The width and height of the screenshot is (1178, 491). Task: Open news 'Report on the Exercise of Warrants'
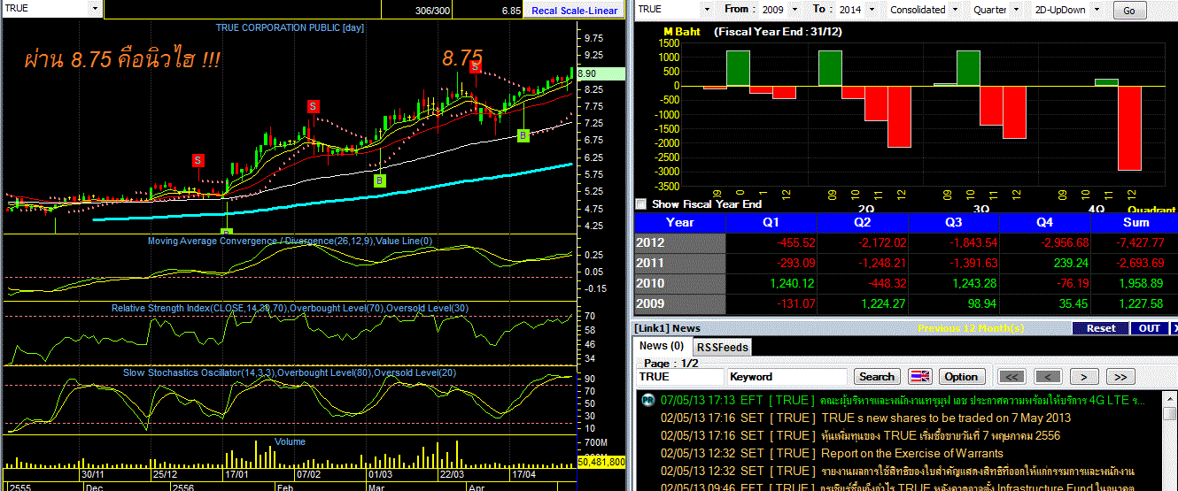(x=911, y=453)
